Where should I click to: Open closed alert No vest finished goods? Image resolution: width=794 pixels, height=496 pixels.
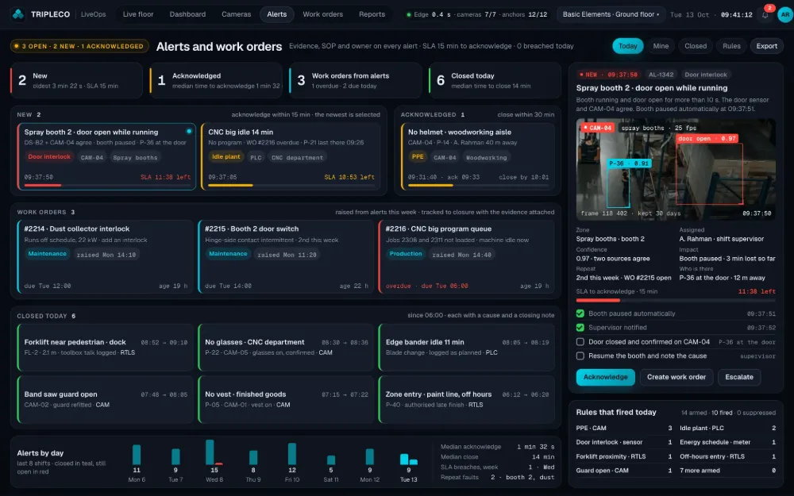click(x=286, y=399)
